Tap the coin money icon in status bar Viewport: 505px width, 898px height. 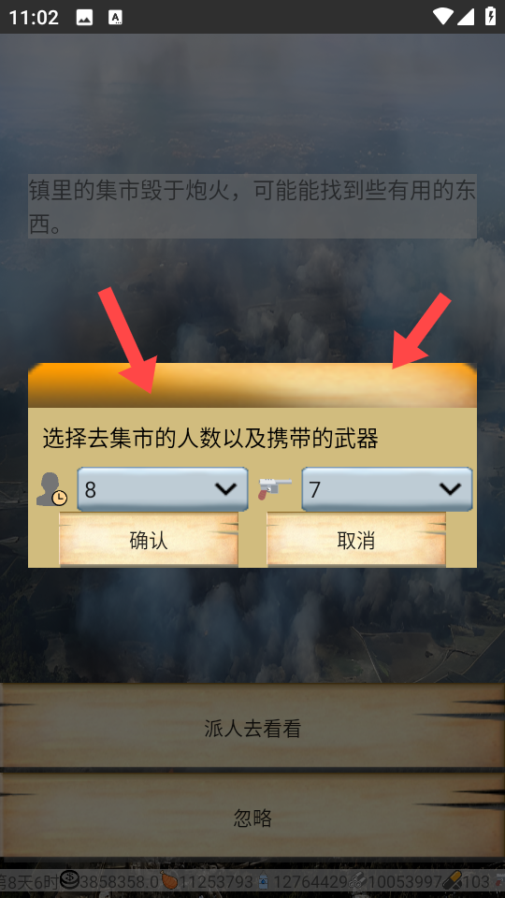tap(69, 879)
